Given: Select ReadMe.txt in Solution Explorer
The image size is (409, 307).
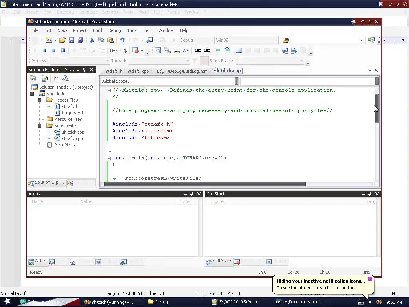Looking at the screenshot, I should pyautogui.click(x=66, y=145).
